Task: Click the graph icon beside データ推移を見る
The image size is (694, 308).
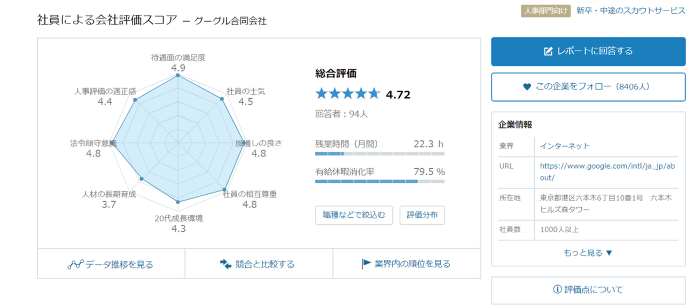Action: click(74, 264)
